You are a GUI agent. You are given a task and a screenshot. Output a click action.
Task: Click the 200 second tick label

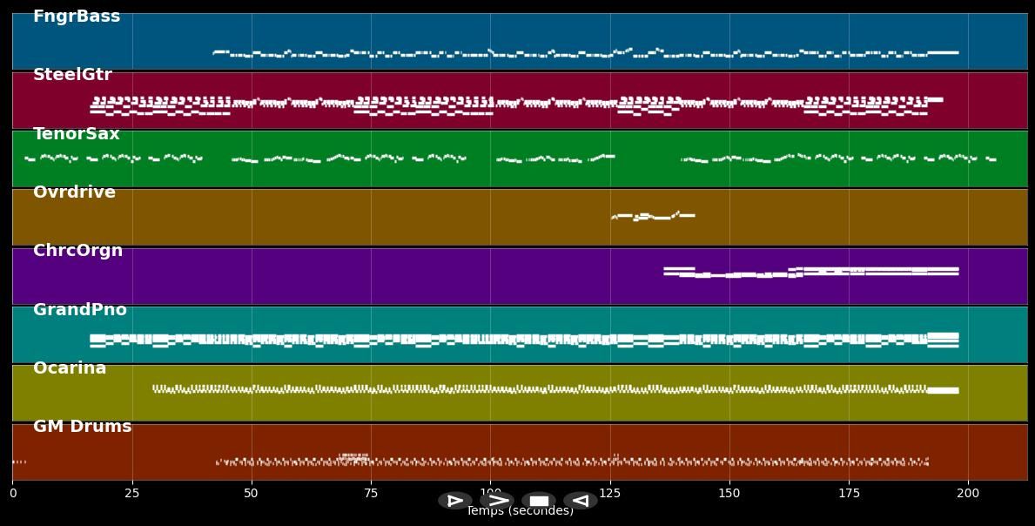click(968, 493)
